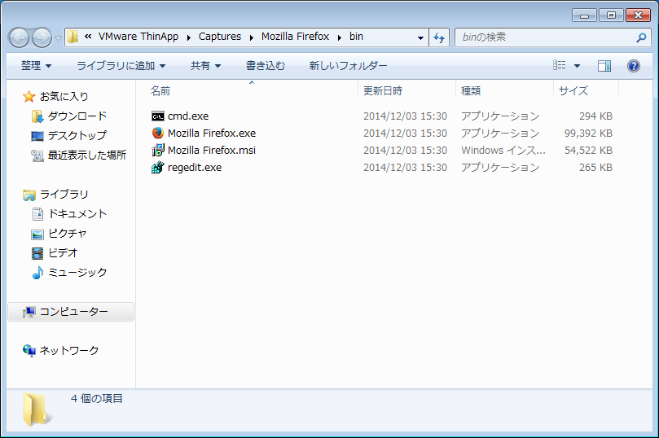Navigate to VMware ThinApp breadcrumb
This screenshot has width=659, height=438.
point(138,37)
